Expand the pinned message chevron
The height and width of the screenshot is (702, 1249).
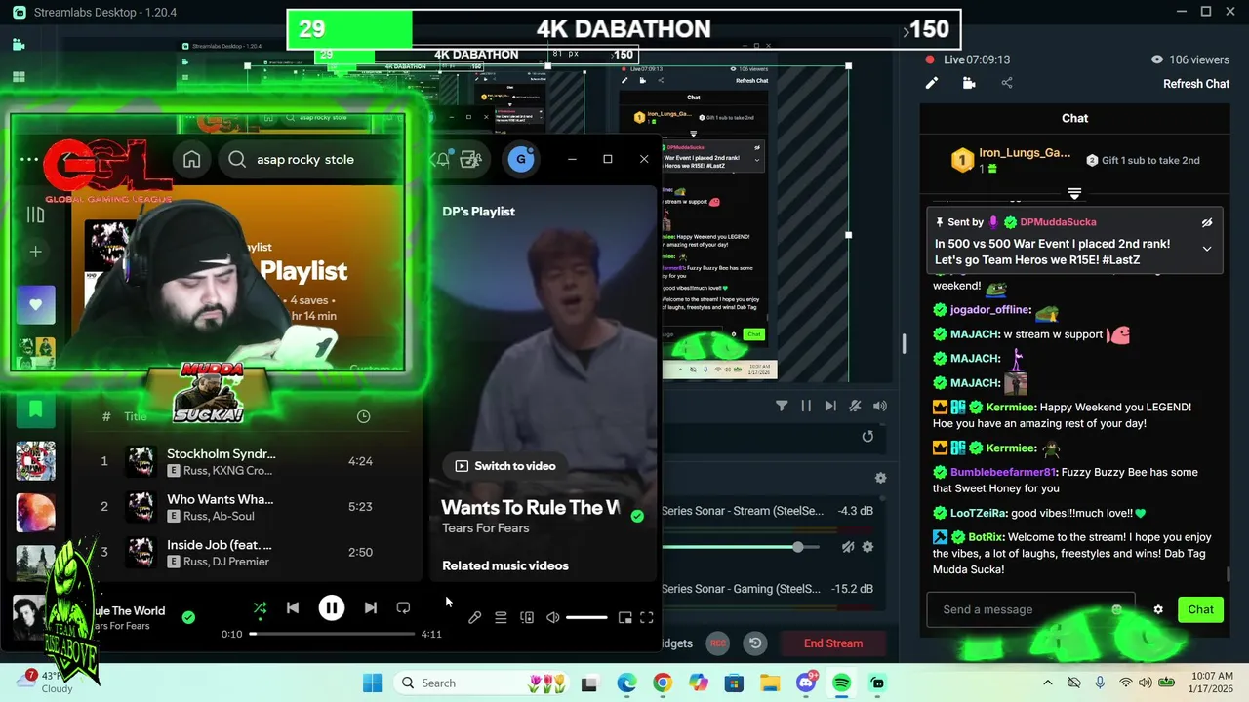[1207, 249]
